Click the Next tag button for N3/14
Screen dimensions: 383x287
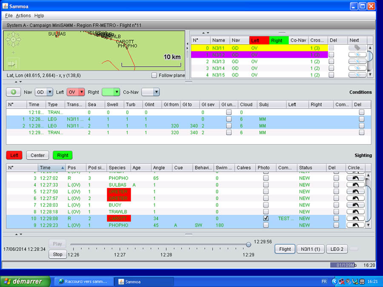click(357, 68)
